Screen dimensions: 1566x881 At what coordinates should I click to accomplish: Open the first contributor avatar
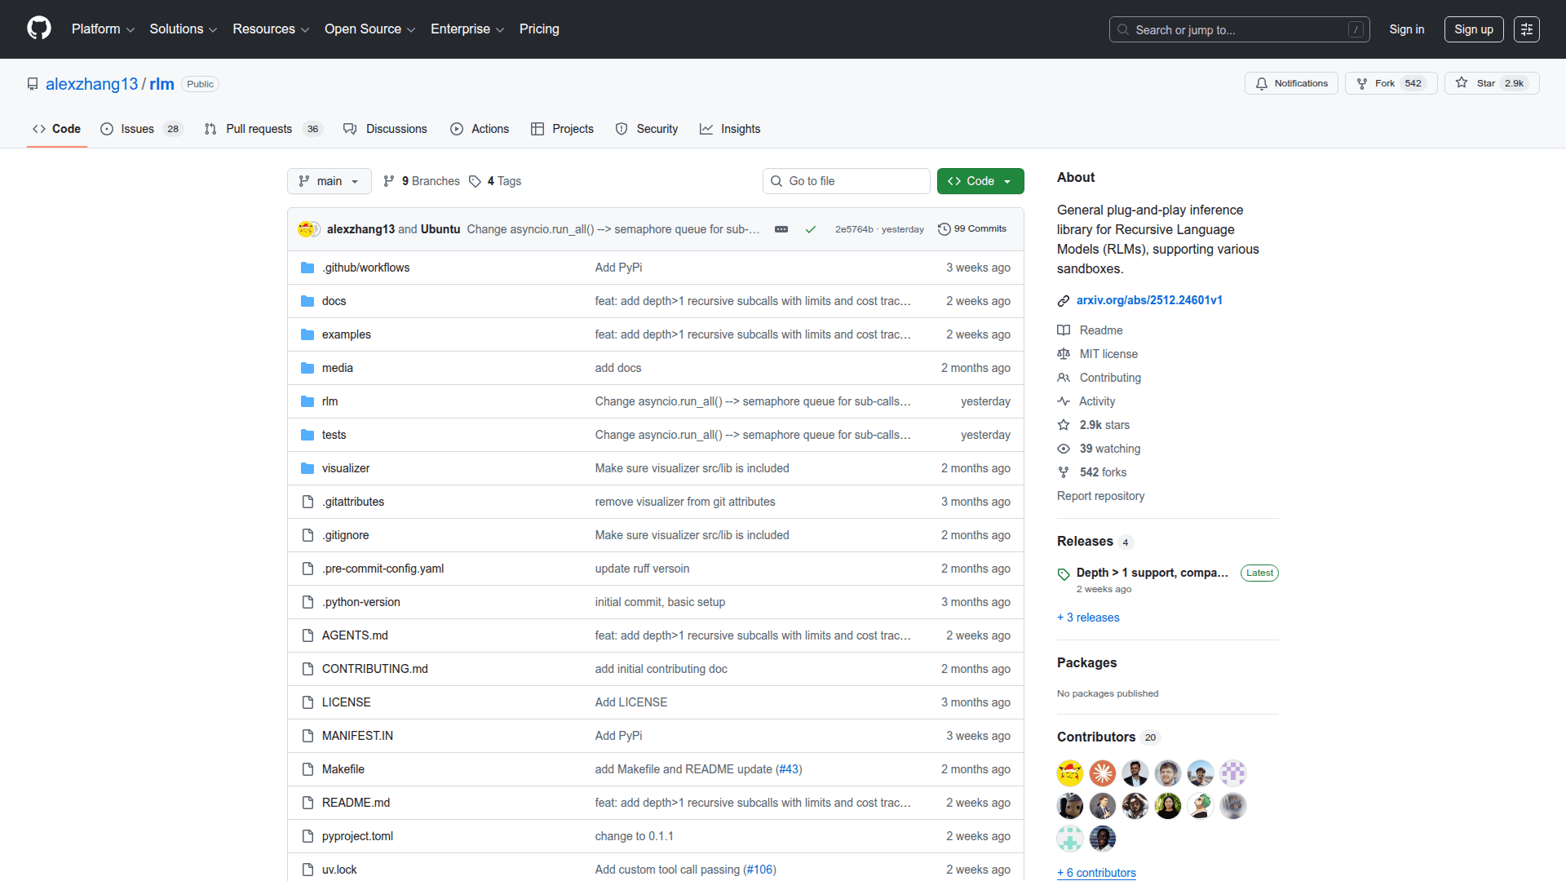(1069, 773)
